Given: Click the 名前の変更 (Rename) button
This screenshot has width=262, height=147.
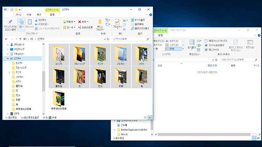Looking at the screenshot, I should coord(85,27).
